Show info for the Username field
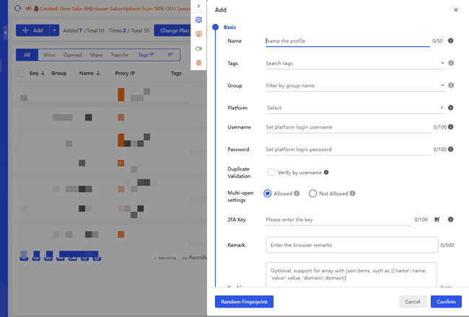The width and height of the screenshot is (469, 317). [451, 127]
